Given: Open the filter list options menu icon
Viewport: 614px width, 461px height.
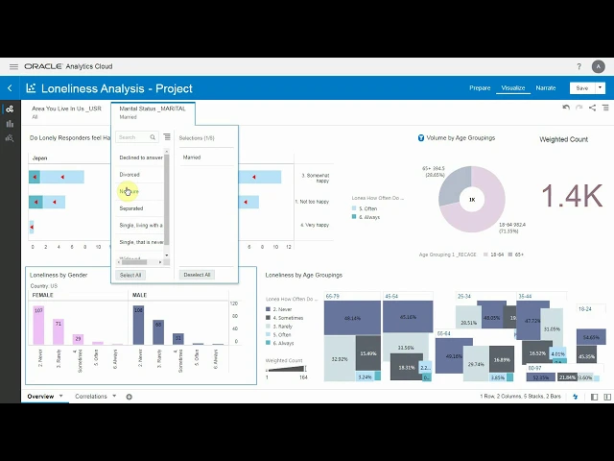Looking at the screenshot, I should (x=167, y=136).
